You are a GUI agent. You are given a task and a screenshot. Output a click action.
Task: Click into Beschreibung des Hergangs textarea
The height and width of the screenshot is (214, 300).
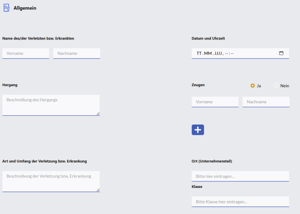pyautogui.click(x=51, y=105)
